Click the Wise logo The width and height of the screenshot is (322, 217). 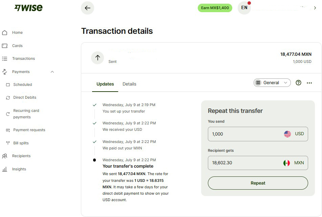[28, 8]
